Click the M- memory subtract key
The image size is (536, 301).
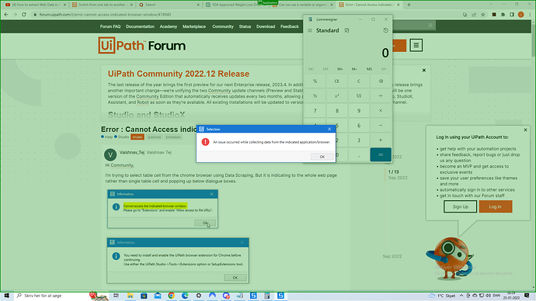(x=354, y=69)
